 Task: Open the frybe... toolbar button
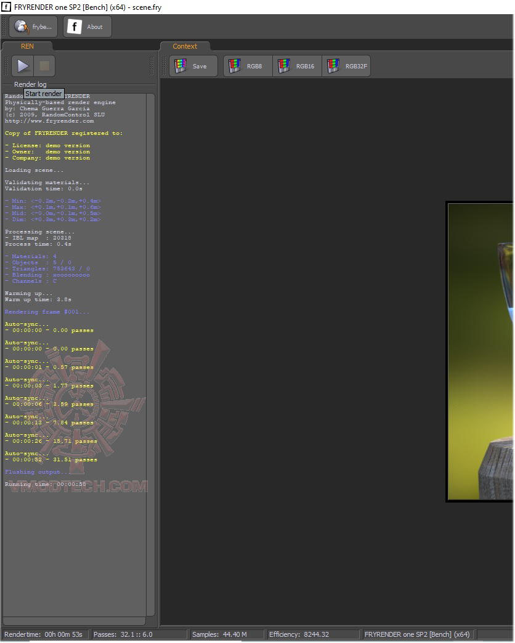(33, 26)
